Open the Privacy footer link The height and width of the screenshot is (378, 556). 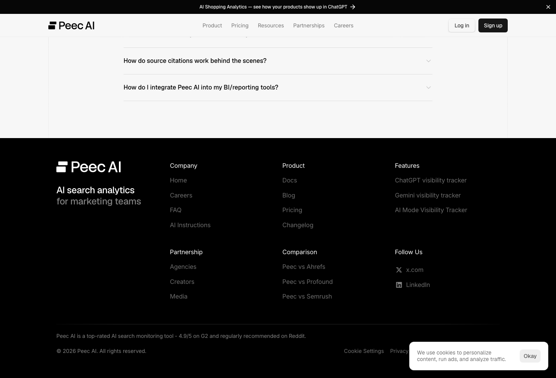pos(399,351)
